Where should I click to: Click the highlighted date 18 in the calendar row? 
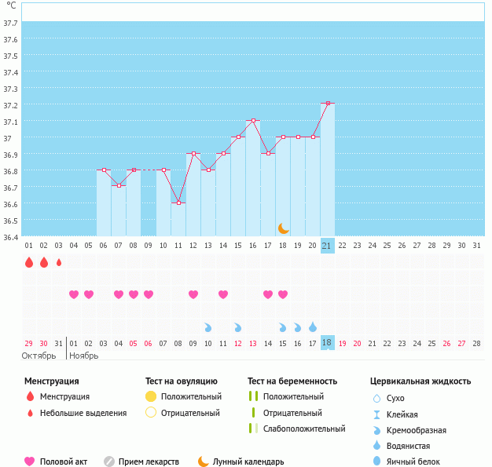click(x=328, y=343)
